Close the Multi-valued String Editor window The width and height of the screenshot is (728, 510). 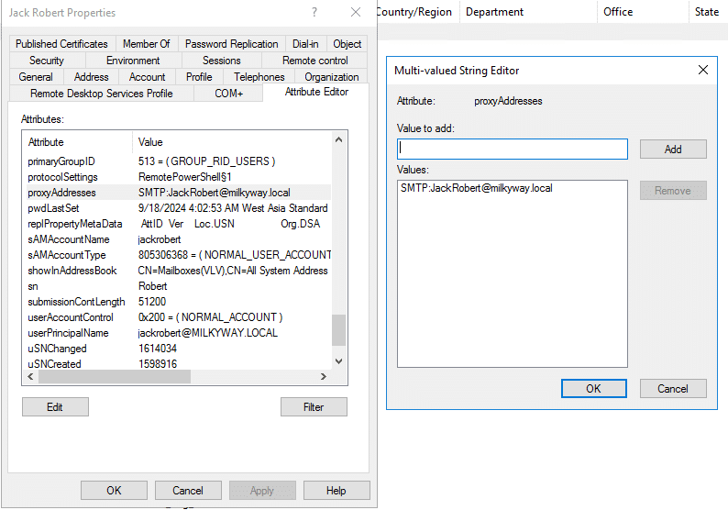[703, 70]
